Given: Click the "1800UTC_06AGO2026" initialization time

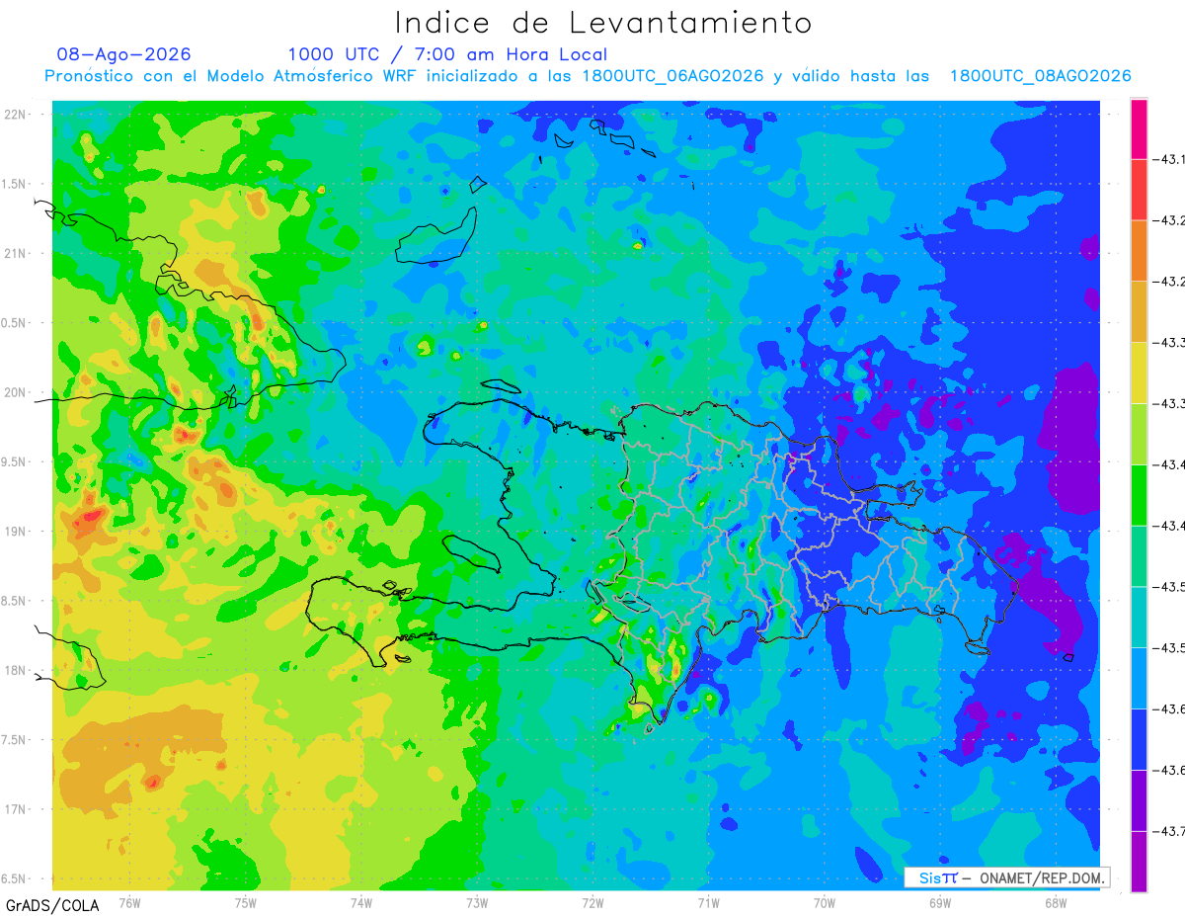Looking at the screenshot, I should tap(672, 76).
